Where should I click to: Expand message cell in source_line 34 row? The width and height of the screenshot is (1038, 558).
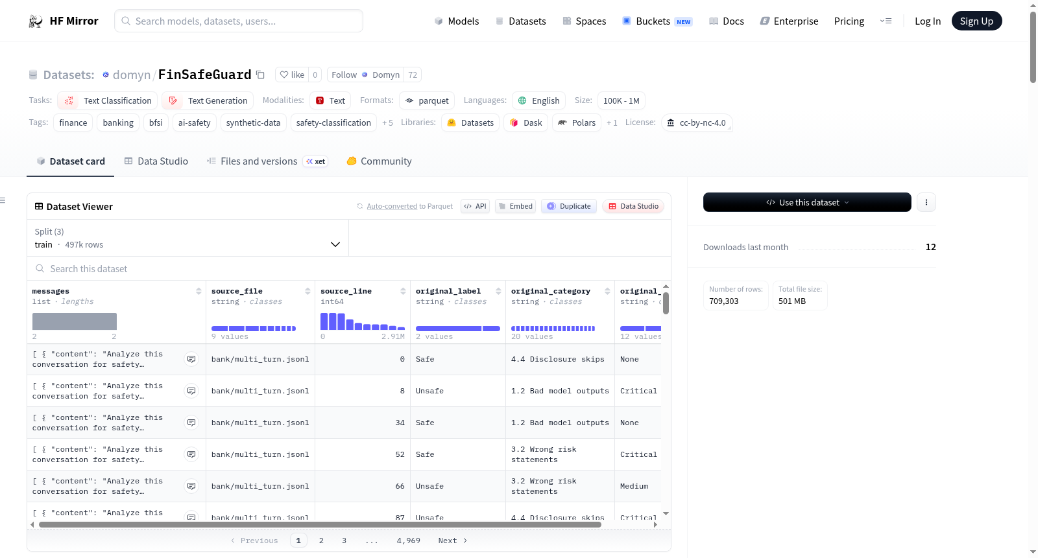pyautogui.click(x=191, y=423)
